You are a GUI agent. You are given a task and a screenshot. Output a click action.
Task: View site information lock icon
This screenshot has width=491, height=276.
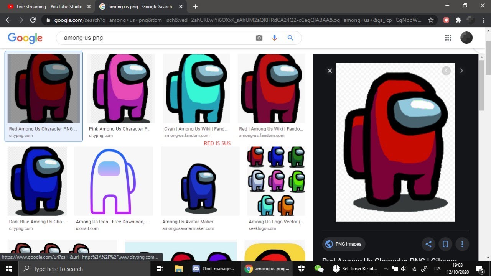(x=48, y=20)
